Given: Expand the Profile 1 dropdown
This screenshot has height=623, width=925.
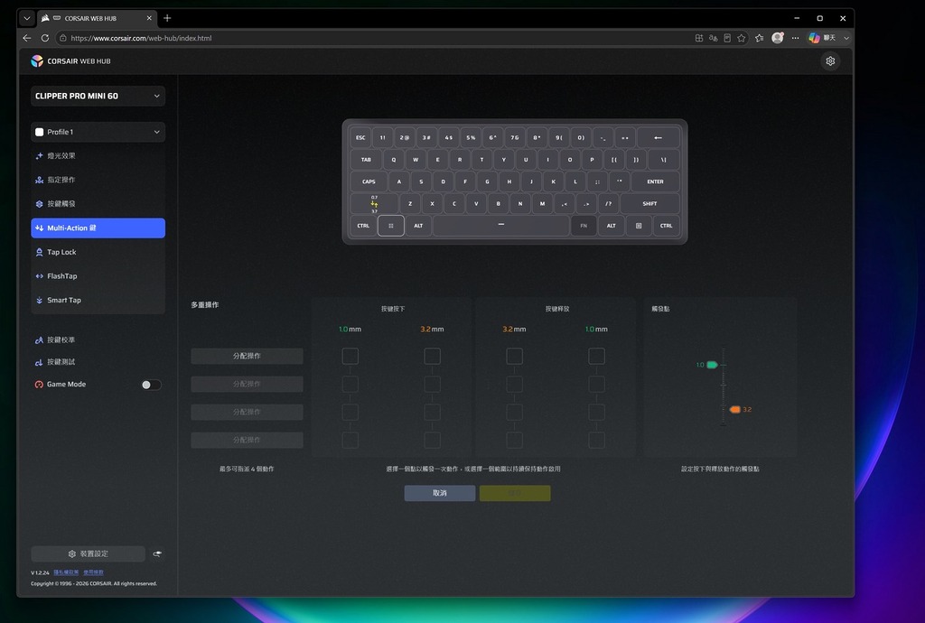Looking at the screenshot, I should (98, 132).
